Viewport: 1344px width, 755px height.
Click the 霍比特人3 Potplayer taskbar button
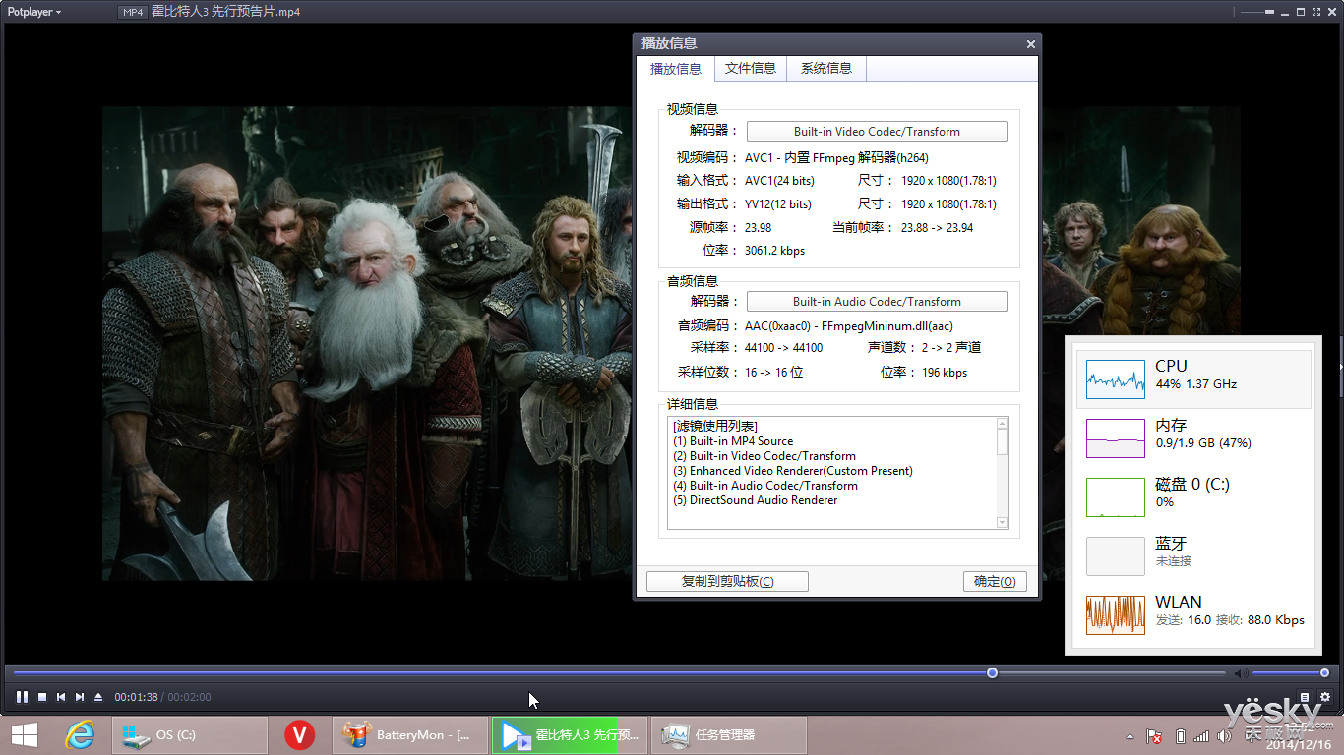tap(571, 735)
